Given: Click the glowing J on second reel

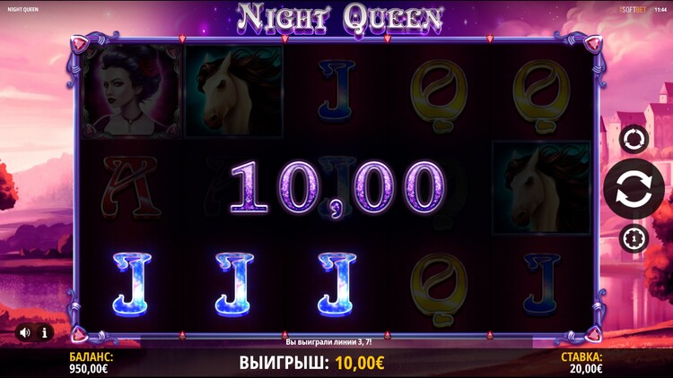Looking at the screenshot, I should coord(234,284).
